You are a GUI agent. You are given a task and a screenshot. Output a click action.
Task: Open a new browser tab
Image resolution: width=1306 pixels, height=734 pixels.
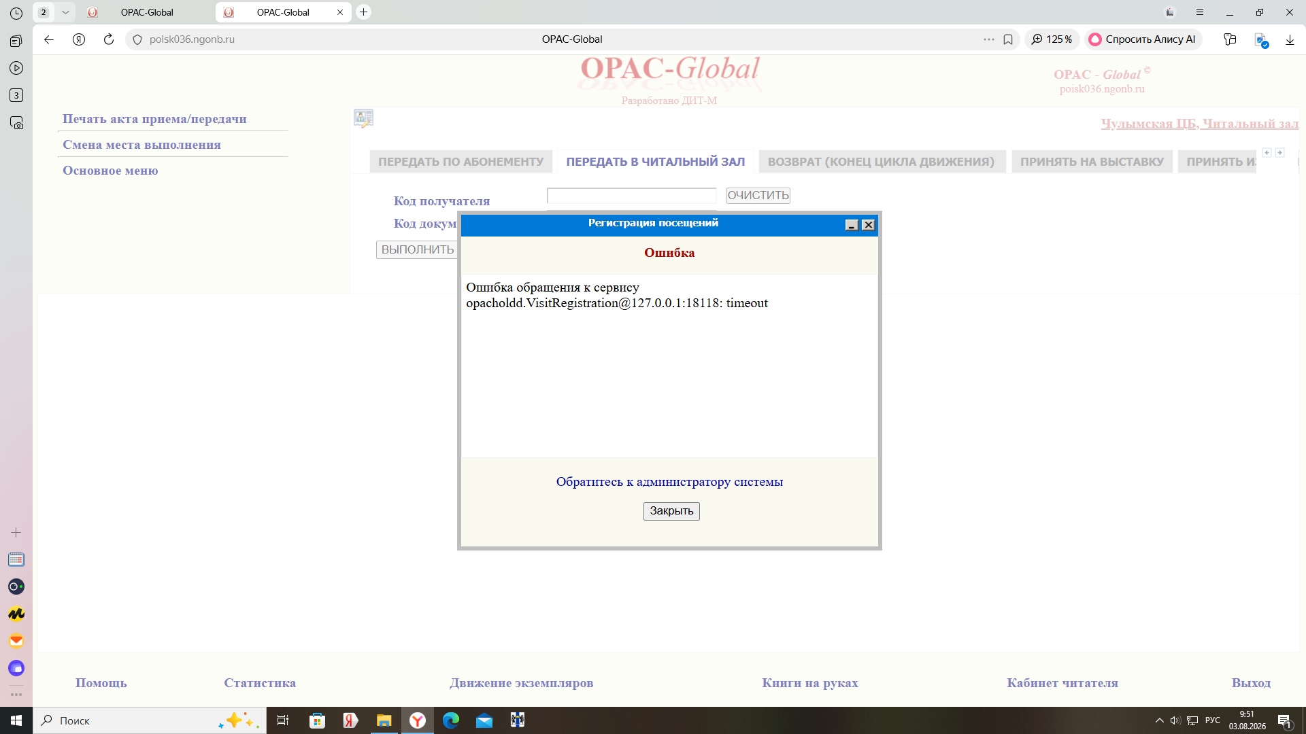364,12
